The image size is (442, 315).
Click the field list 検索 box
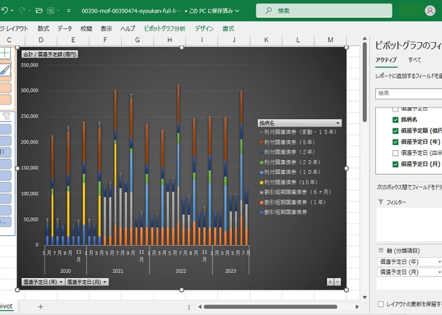click(409, 94)
